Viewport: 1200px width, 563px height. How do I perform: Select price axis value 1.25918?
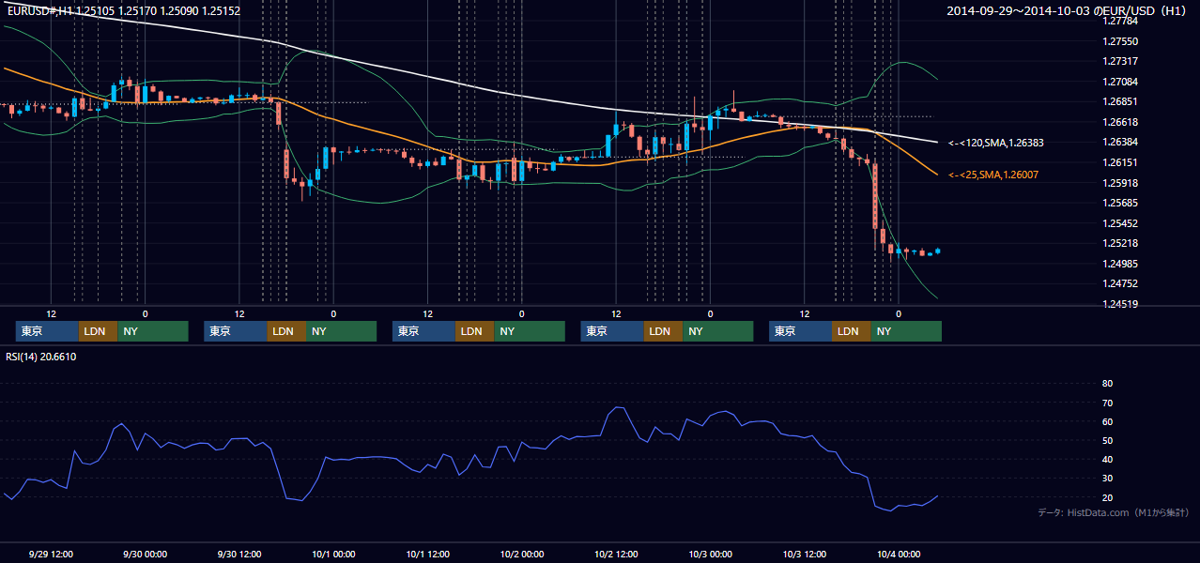[x=1119, y=183]
